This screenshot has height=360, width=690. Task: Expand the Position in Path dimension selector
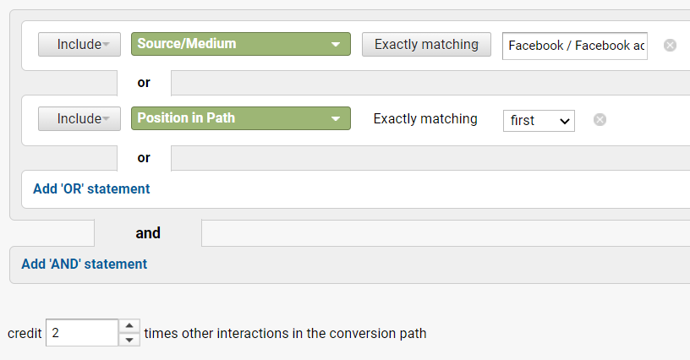click(x=240, y=118)
